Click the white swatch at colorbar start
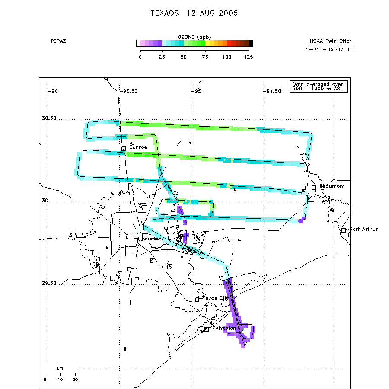Screen dimensions: 389x389 point(138,43)
